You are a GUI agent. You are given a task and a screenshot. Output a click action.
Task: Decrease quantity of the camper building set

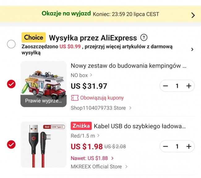(x=165, y=86)
